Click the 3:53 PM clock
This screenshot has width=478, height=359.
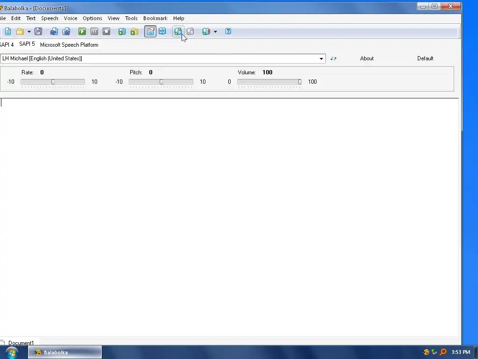click(461, 352)
